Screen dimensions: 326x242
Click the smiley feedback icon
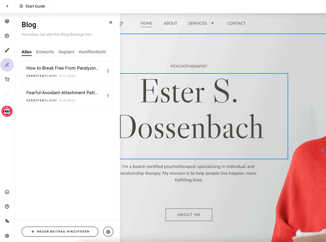click(7, 192)
